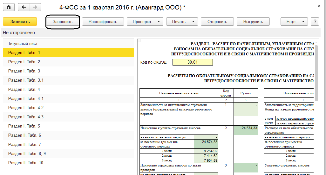Viewport: 326px width, 175px height.
Task: Close the form with the X icon
Action: 319,6
